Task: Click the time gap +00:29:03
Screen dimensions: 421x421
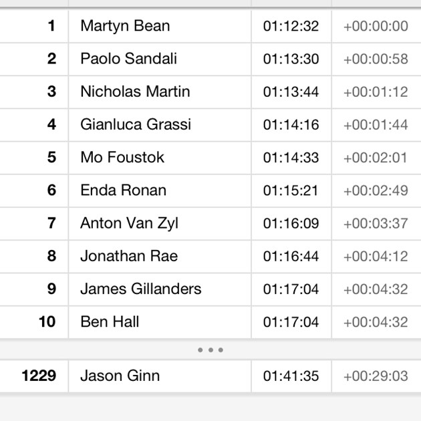Action: [x=375, y=376]
